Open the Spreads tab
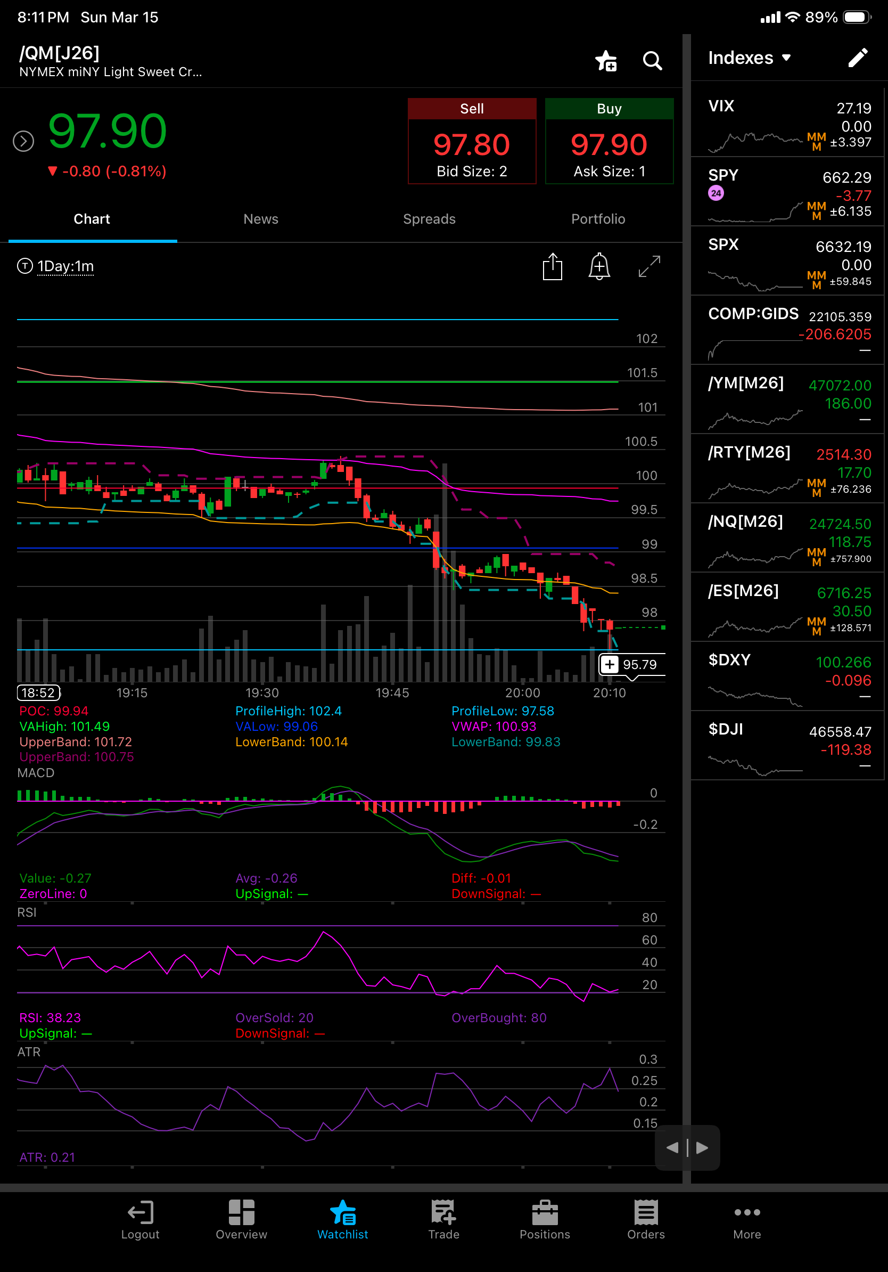 (429, 219)
